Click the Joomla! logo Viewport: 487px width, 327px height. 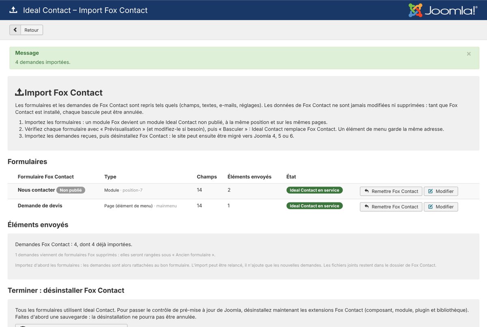coord(443,10)
